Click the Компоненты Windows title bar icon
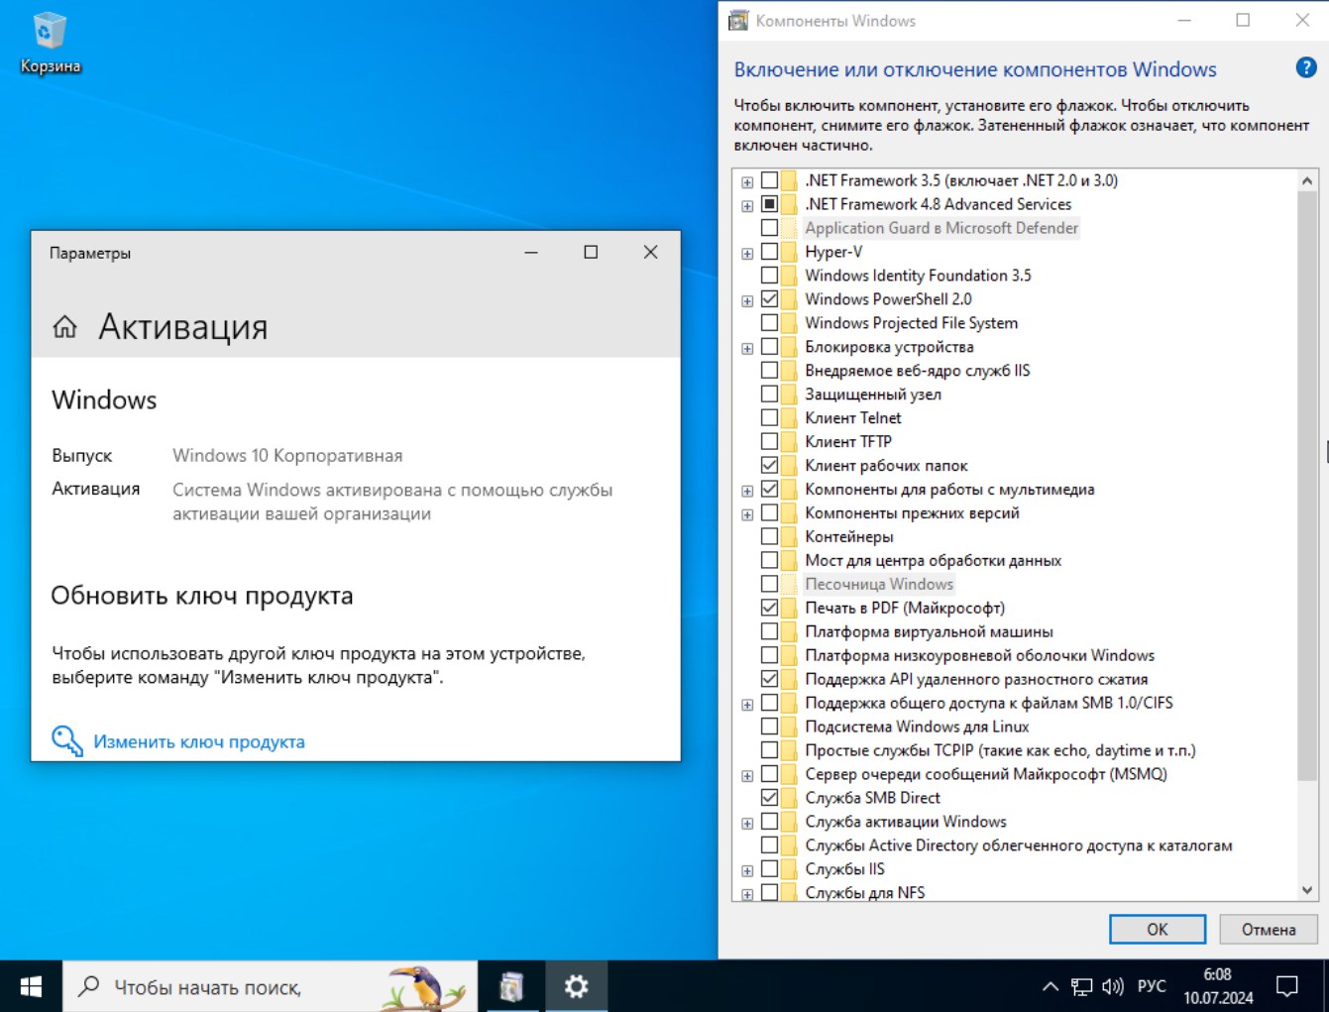The width and height of the screenshot is (1329, 1012). coord(738,21)
